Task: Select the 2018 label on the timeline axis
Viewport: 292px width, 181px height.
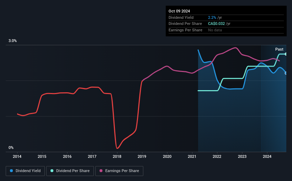Action: point(117,156)
